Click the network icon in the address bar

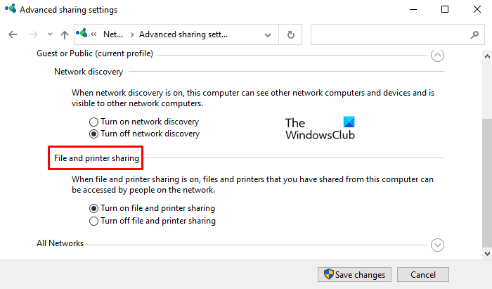click(83, 34)
